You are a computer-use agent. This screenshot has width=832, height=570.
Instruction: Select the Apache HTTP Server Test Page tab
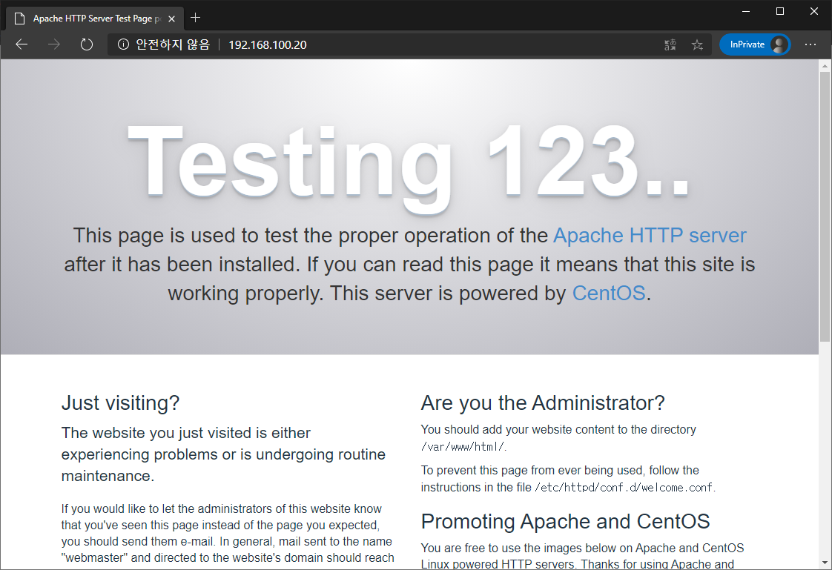pos(94,19)
